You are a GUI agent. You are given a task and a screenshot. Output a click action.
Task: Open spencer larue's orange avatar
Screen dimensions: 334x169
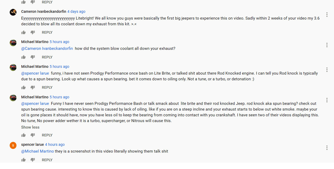click(13, 145)
